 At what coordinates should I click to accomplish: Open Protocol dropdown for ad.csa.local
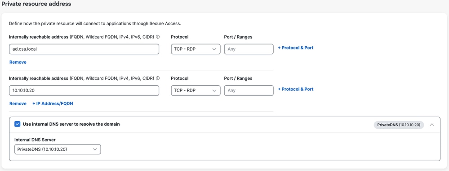[x=196, y=49]
